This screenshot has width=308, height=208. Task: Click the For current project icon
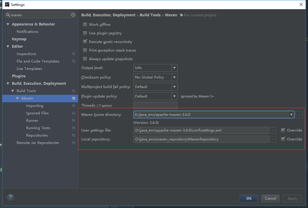coord(181,15)
